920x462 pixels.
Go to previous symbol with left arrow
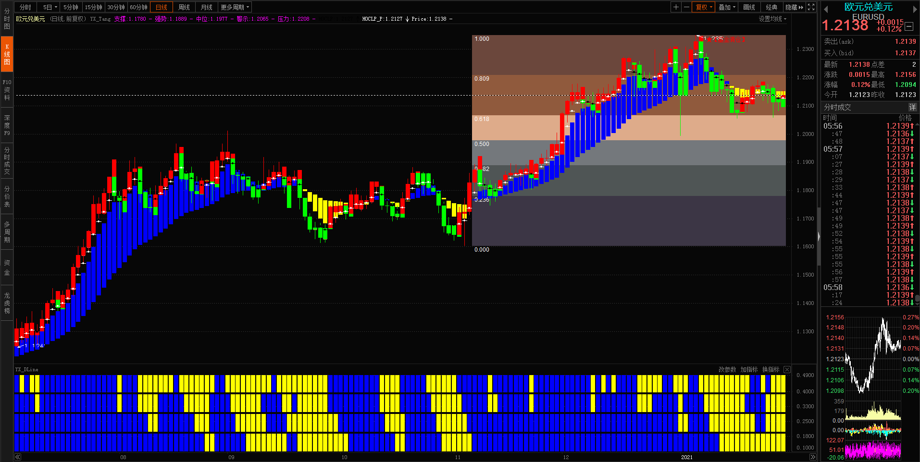[826, 9]
